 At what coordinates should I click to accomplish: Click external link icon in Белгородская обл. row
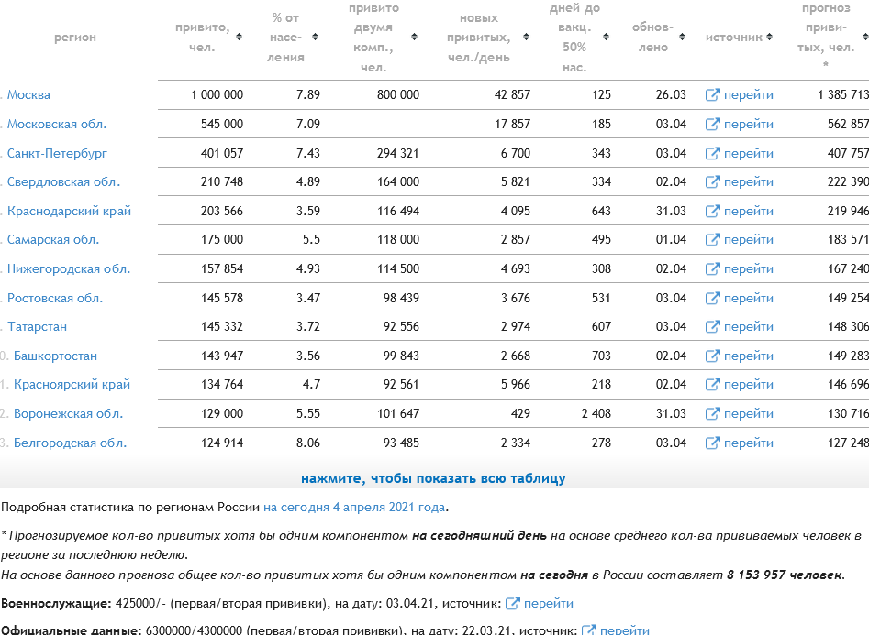712,443
